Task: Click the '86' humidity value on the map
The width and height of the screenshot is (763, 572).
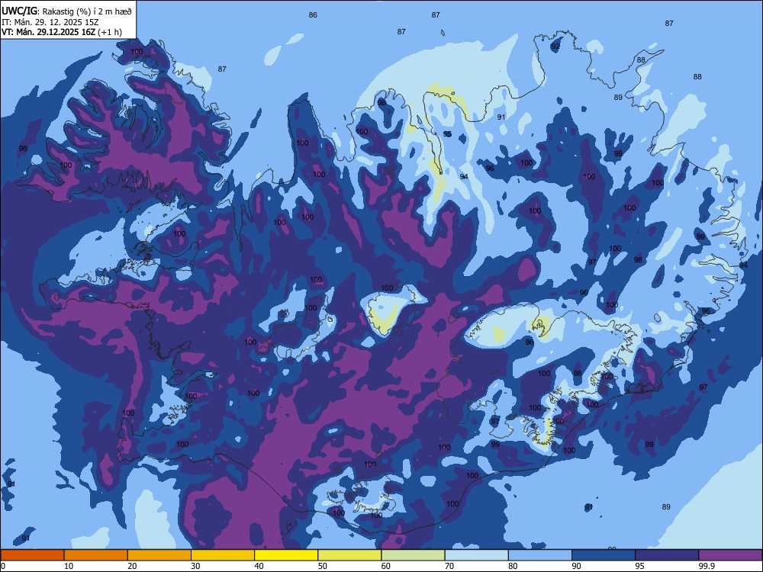Action: click(x=313, y=15)
